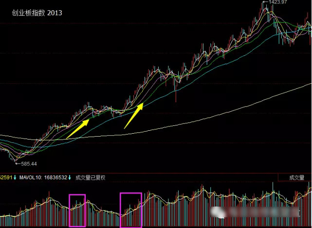Click the candlestick peak beneath 1423.97
Viewport: 312px width, 228px height.
[265, 11]
